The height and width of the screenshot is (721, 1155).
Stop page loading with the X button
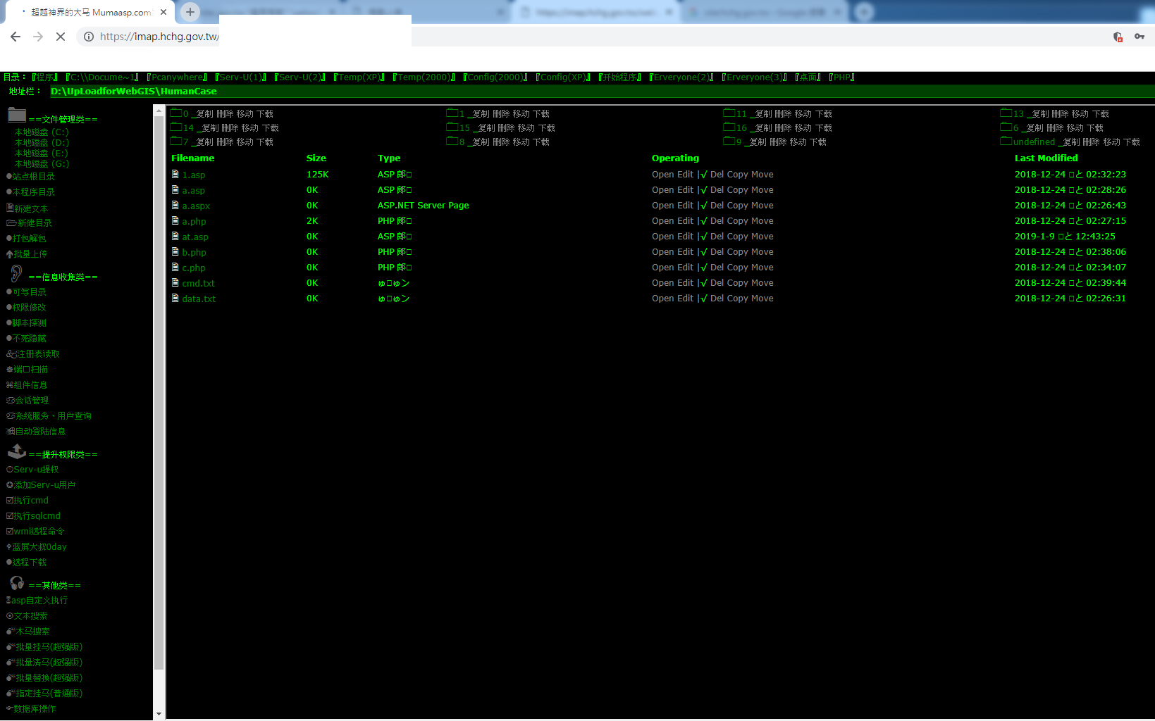(61, 37)
